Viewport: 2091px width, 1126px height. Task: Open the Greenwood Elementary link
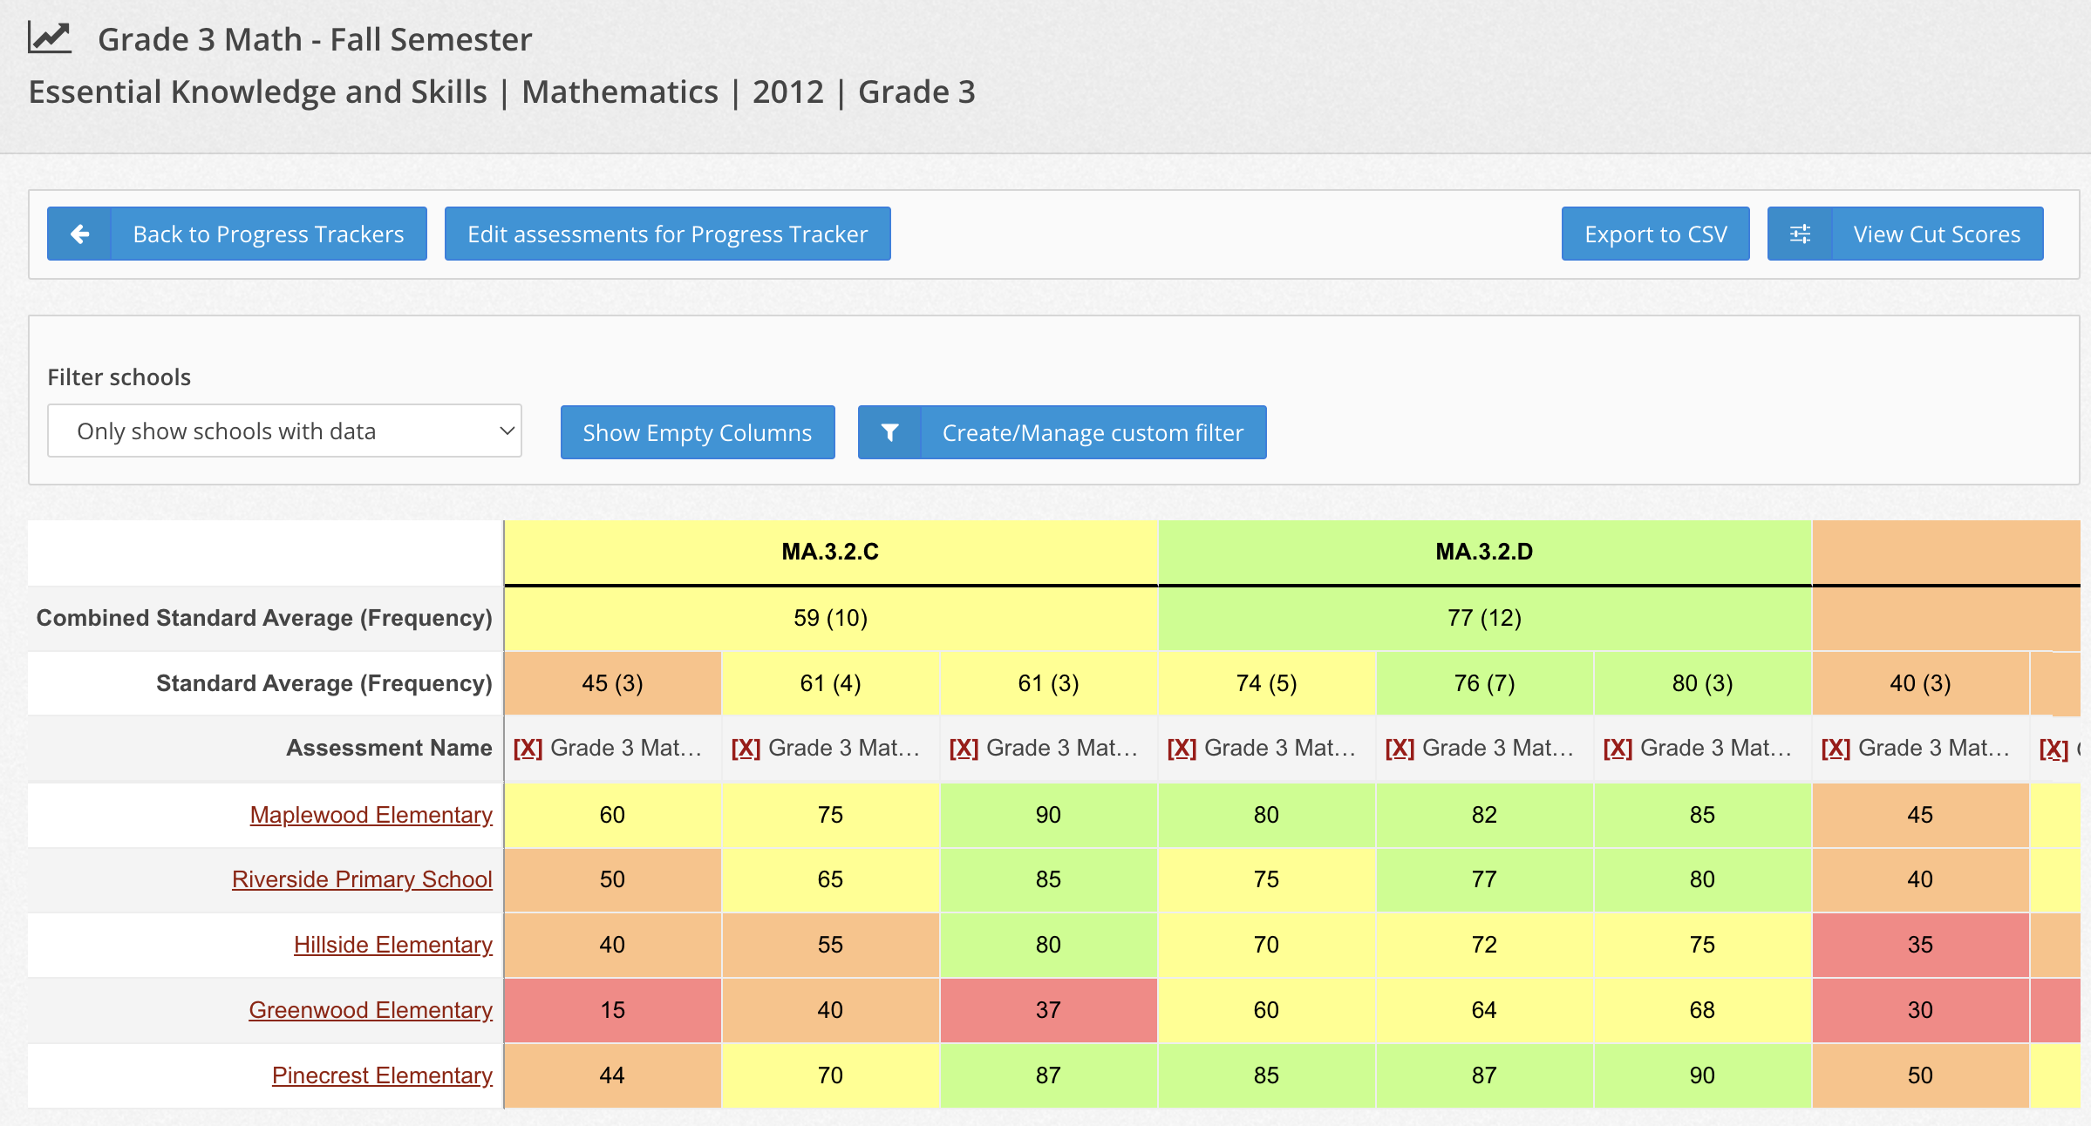point(371,1010)
